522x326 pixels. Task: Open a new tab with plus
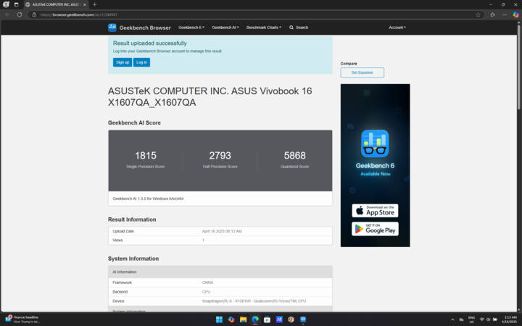point(95,4)
